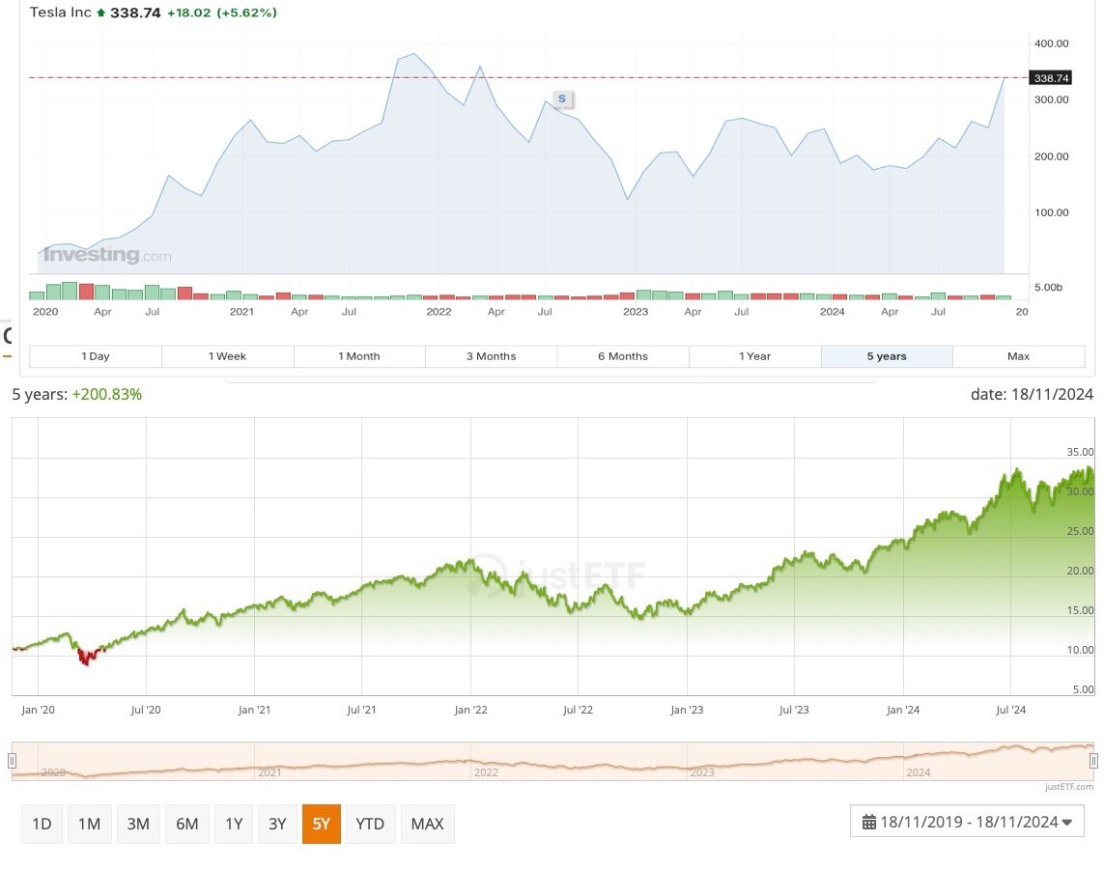
Task: Select the 3 Months range tab
Action: [x=491, y=356]
